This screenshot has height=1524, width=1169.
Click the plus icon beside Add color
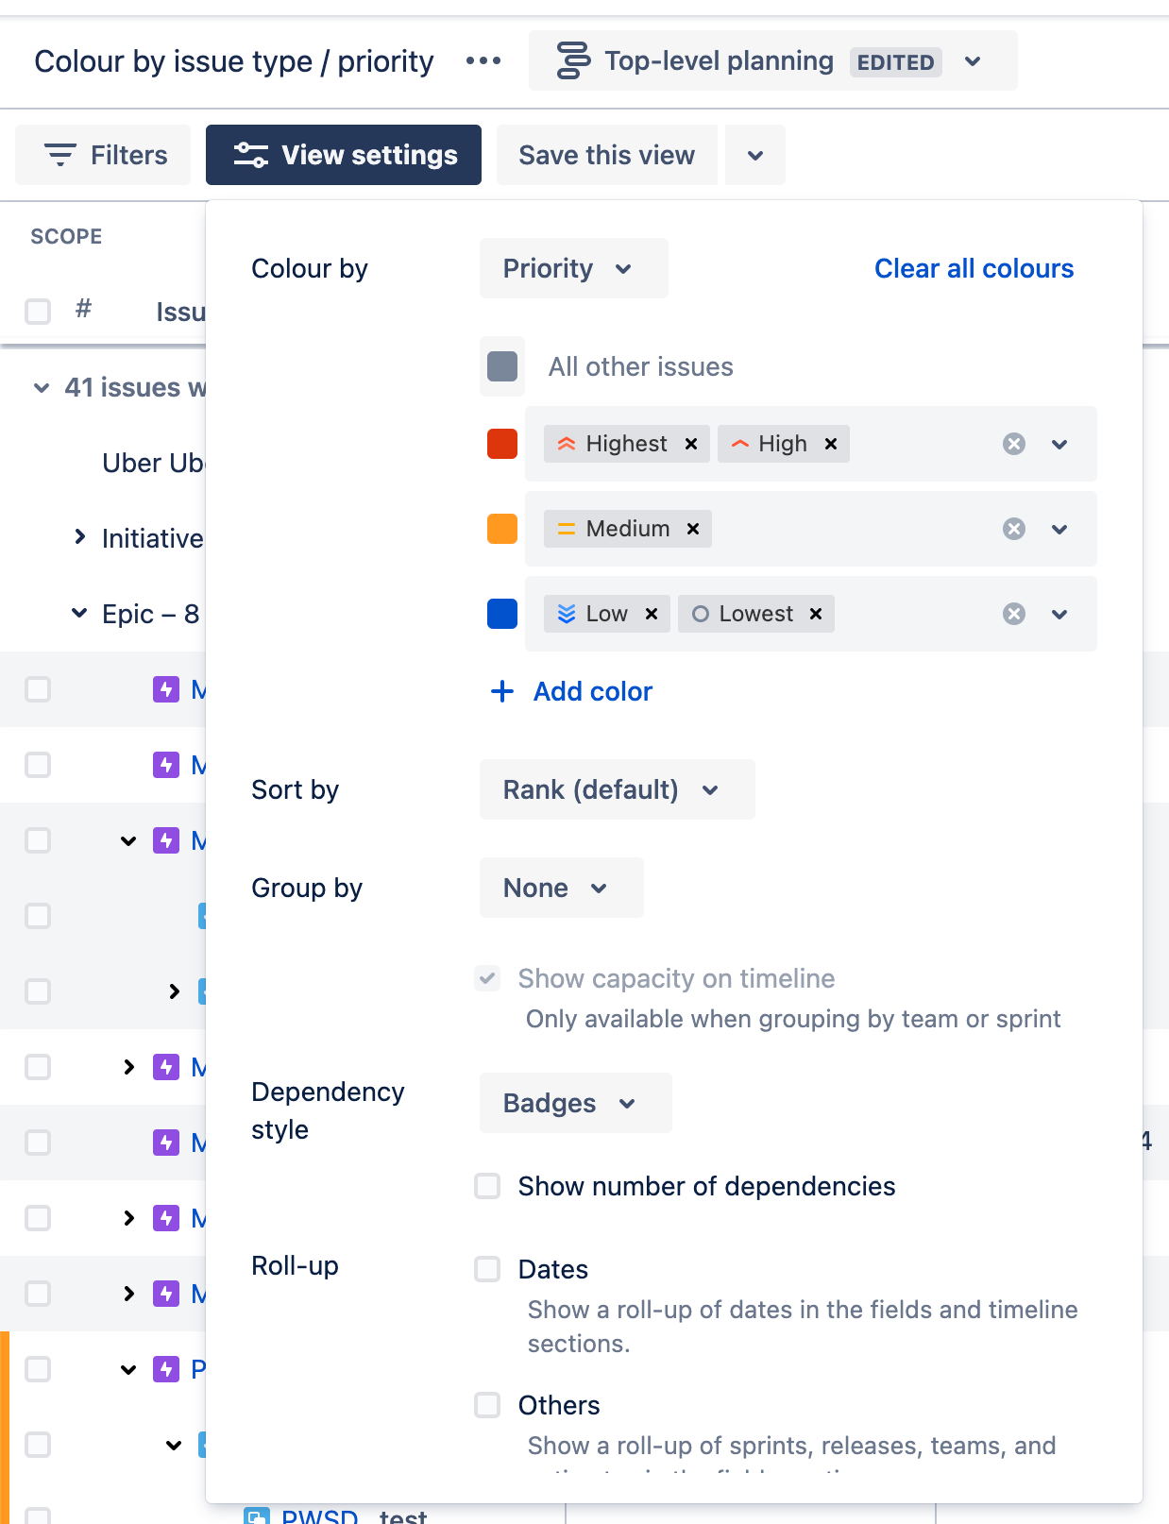click(x=502, y=691)
